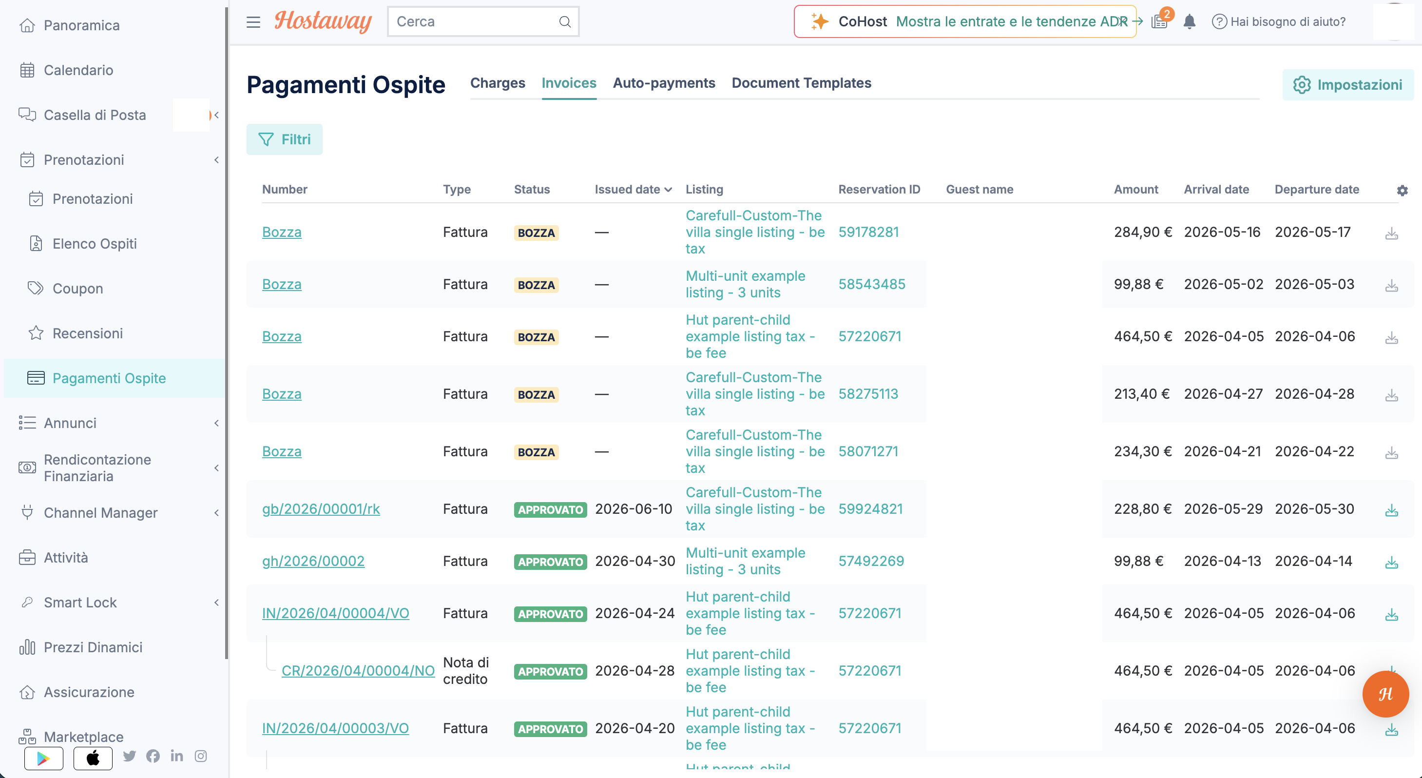This screenshot has height=778, width=1422.
Task: Open reservation ID 57492269 link
Action: pos(871,561)
